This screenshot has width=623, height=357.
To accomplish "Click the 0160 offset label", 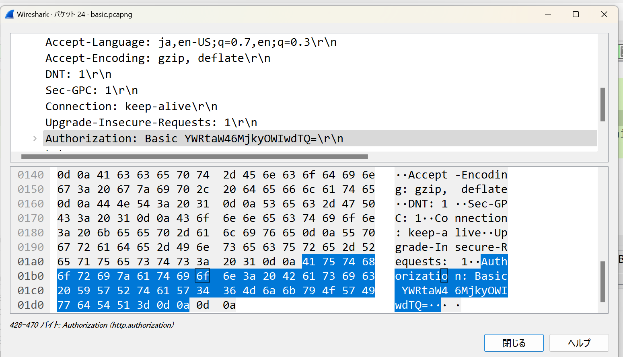I will 31,204.
